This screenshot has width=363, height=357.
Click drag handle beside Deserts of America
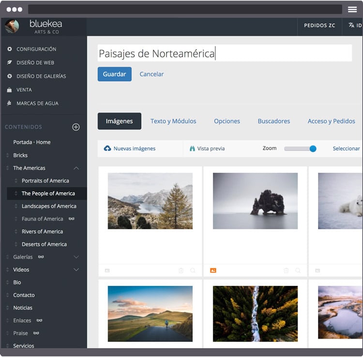pyautogui.click(x=16, y=244)
